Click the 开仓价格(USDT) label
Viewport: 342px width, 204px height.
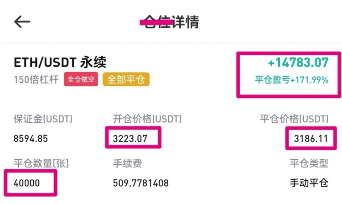click(x=147, y=119)
